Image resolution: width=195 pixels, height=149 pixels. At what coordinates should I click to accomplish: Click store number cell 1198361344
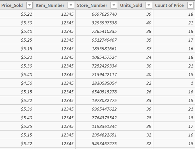[97, 126]
